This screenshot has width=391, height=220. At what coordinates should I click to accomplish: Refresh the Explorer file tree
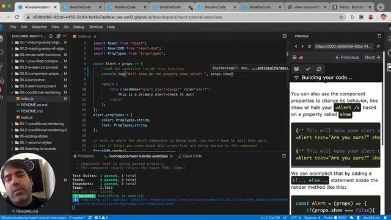click(51, 36)
